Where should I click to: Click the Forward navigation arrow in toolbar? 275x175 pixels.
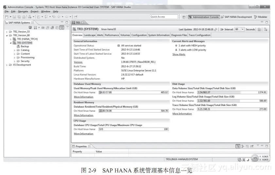click(x=66, y=17)
